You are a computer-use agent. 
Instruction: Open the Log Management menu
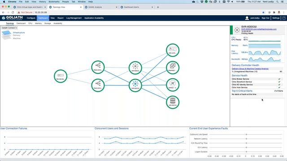pyautogui.click(x=74, y=18)
